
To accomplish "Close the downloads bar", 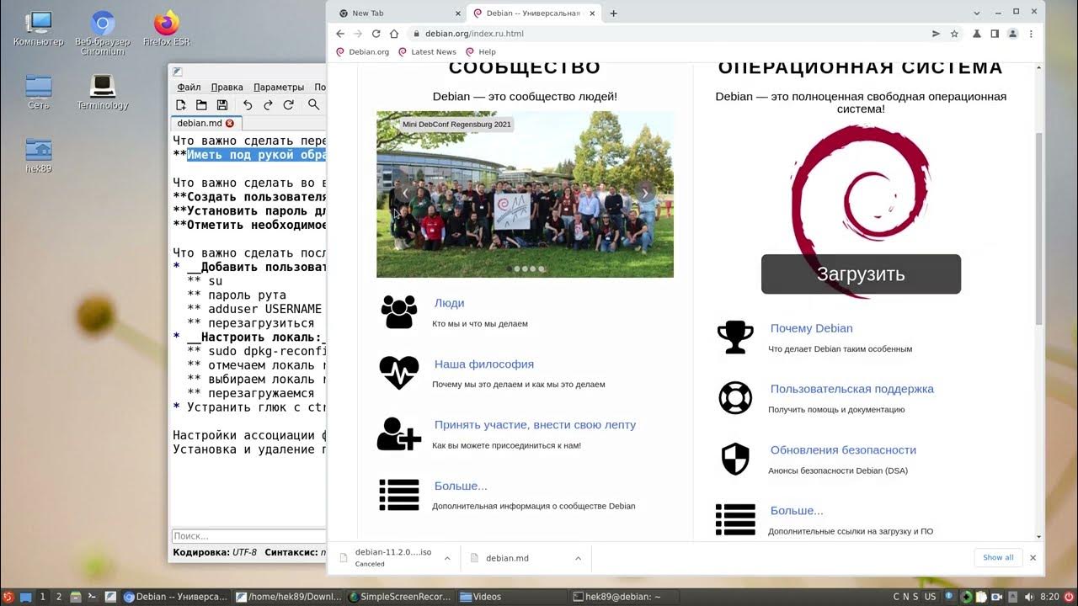I will click(x=1033, y=557).
